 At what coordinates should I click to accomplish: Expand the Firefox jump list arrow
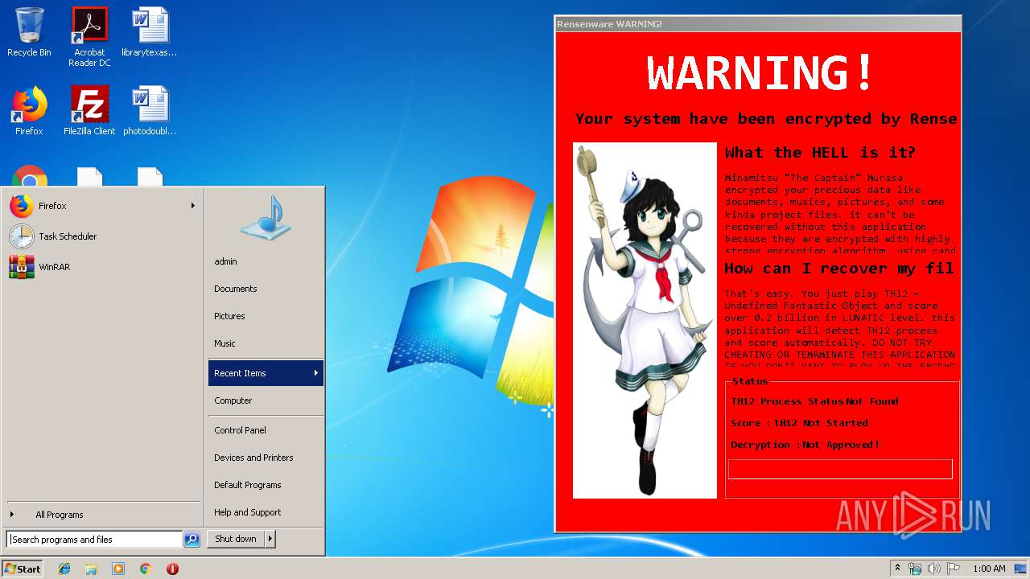click(x=193, y=206)
